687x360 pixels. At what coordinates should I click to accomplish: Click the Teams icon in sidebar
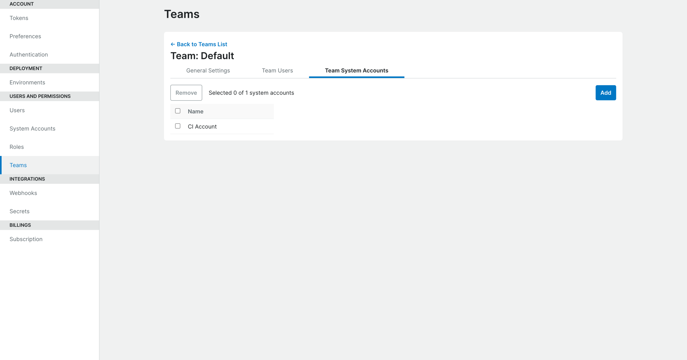coord(18,165)
